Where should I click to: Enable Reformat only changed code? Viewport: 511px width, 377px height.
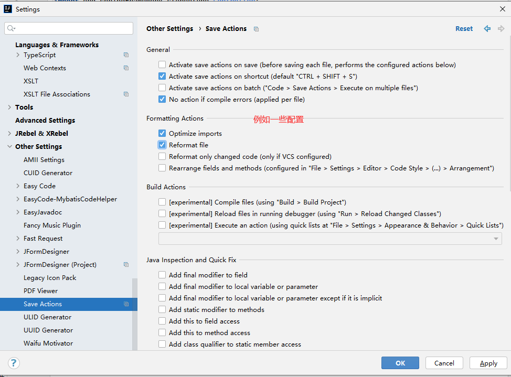coord(162,156)
